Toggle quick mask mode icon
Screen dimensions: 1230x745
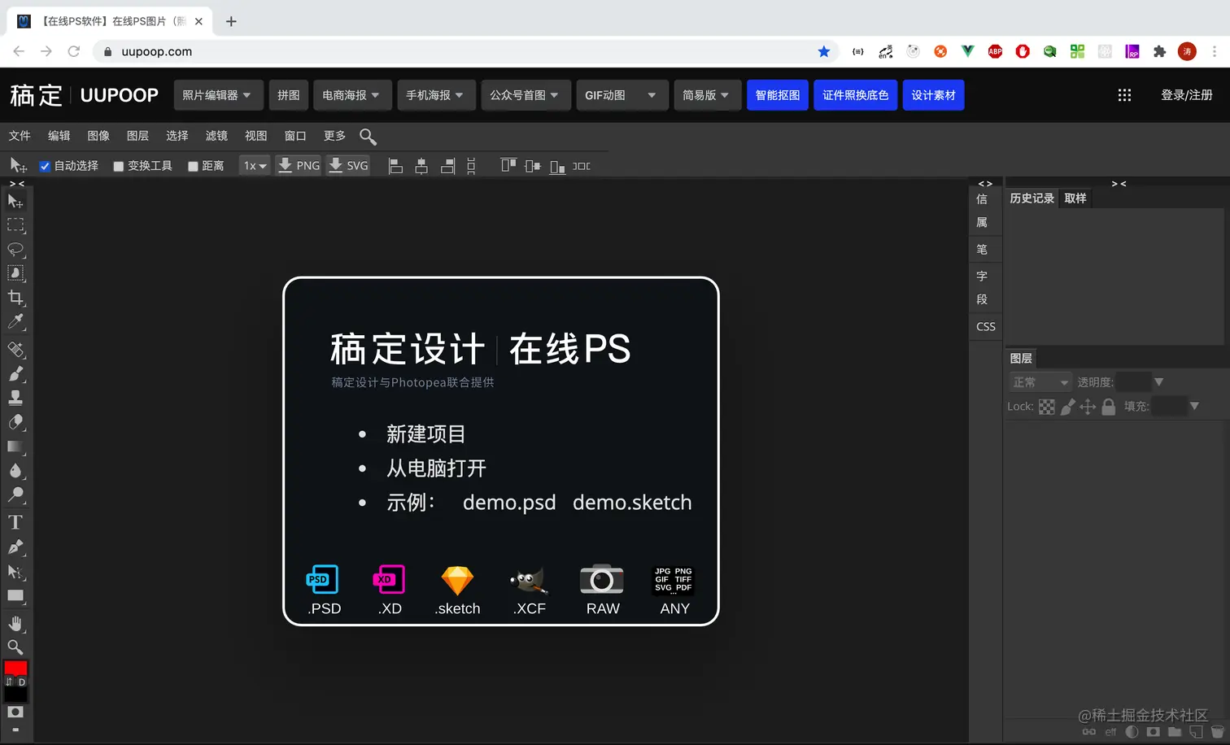15,712
